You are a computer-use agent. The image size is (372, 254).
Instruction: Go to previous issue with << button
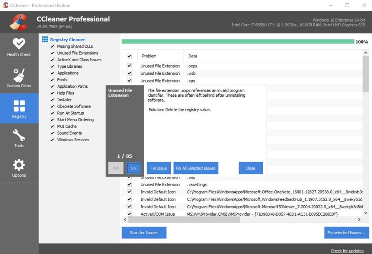[x=116, y=168]
